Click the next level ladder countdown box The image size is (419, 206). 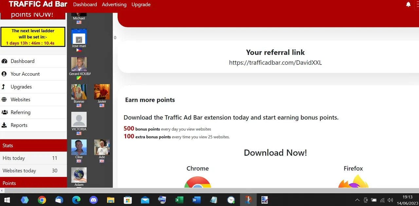(33, 37)
